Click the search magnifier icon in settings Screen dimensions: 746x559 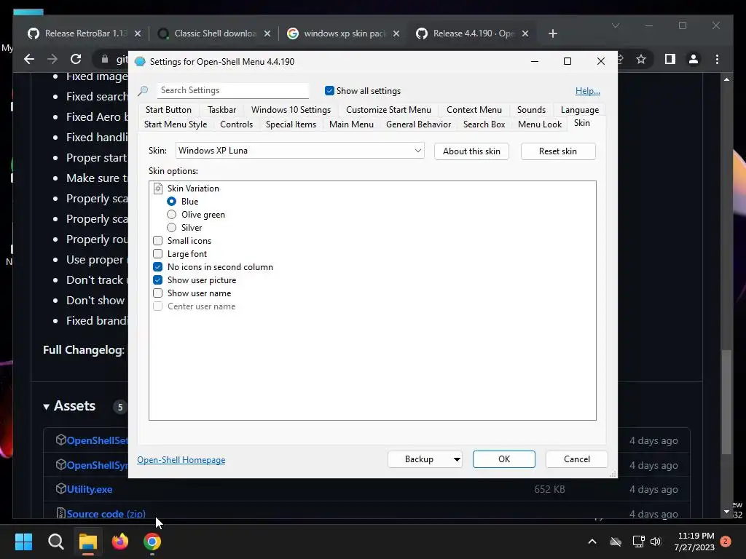pyautogui.click(x=143, y=90)
